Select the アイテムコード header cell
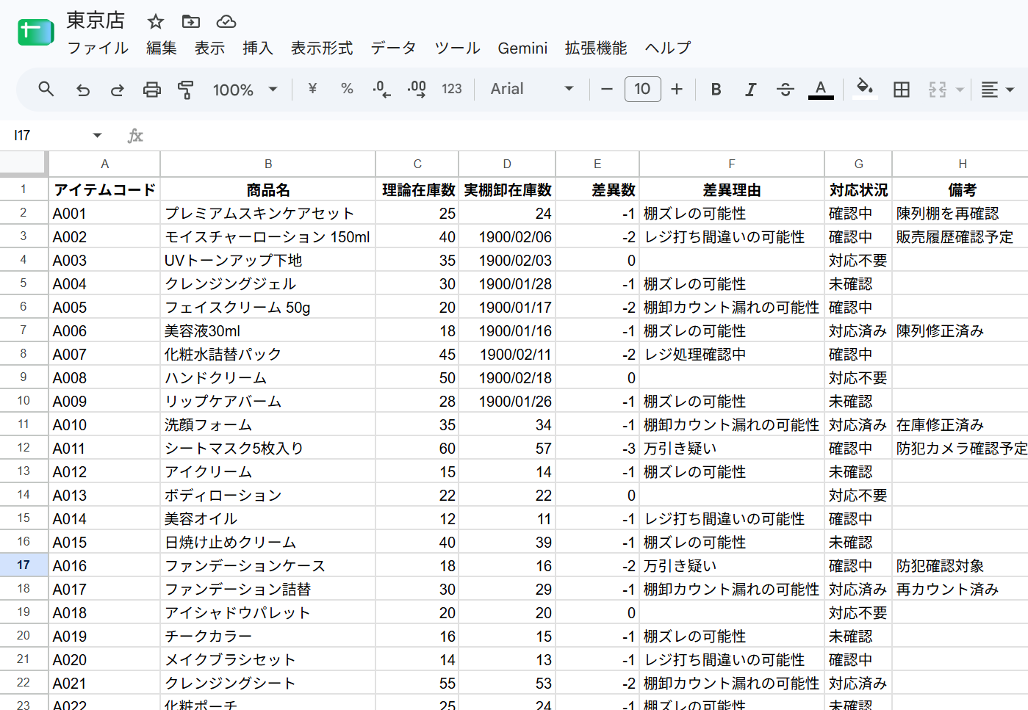This screenshot has height=710, width=1028. coord(104,189)
